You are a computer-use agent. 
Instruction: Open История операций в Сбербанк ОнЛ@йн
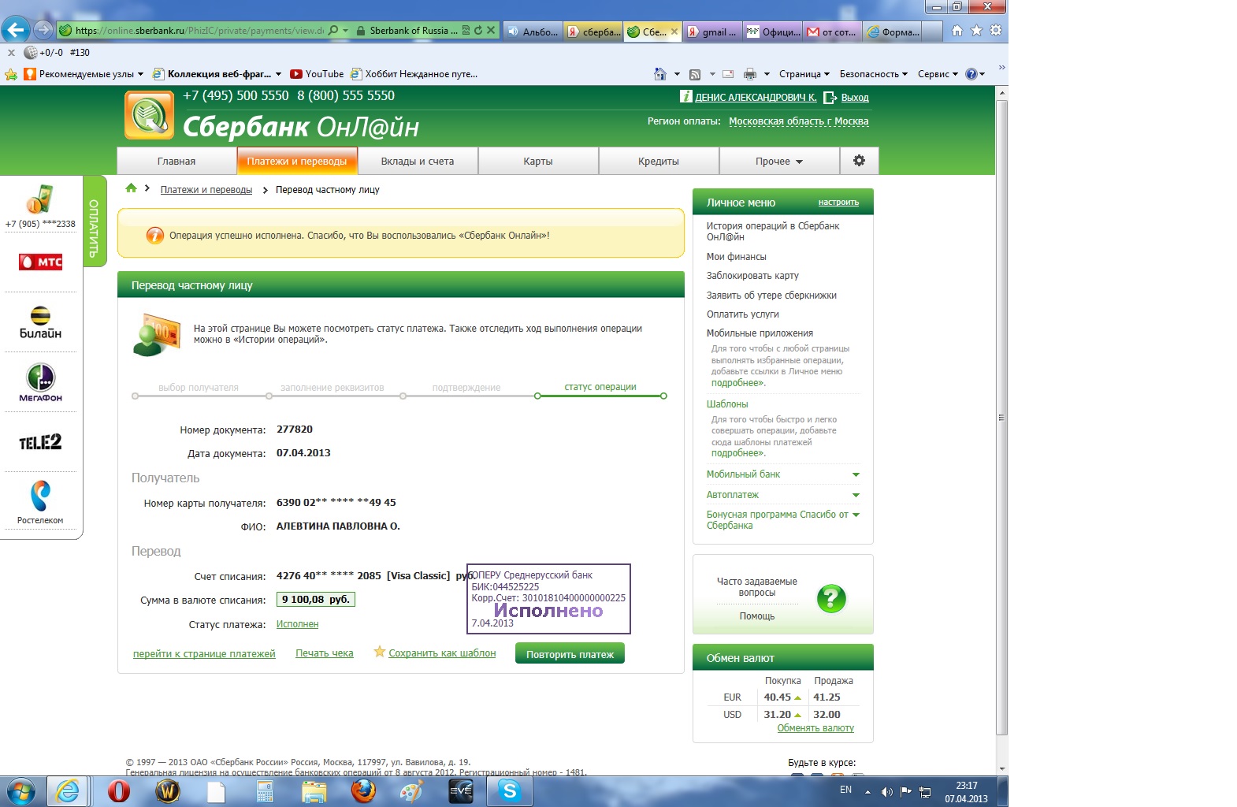pyautogui.click(x=773, y=231)
